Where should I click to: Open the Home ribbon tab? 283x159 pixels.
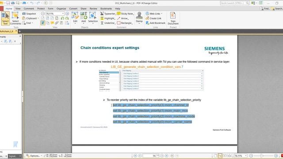(x=9, y=9)
